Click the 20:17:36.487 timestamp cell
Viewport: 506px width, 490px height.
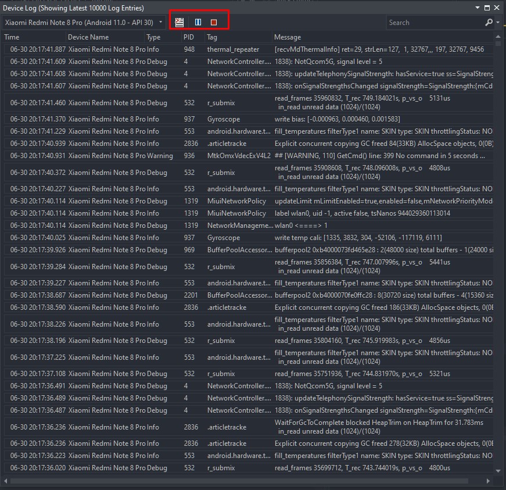click(x=38, y=410)
